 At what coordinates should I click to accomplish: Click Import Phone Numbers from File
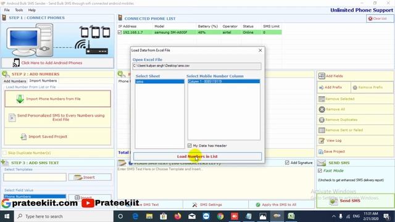57,99
